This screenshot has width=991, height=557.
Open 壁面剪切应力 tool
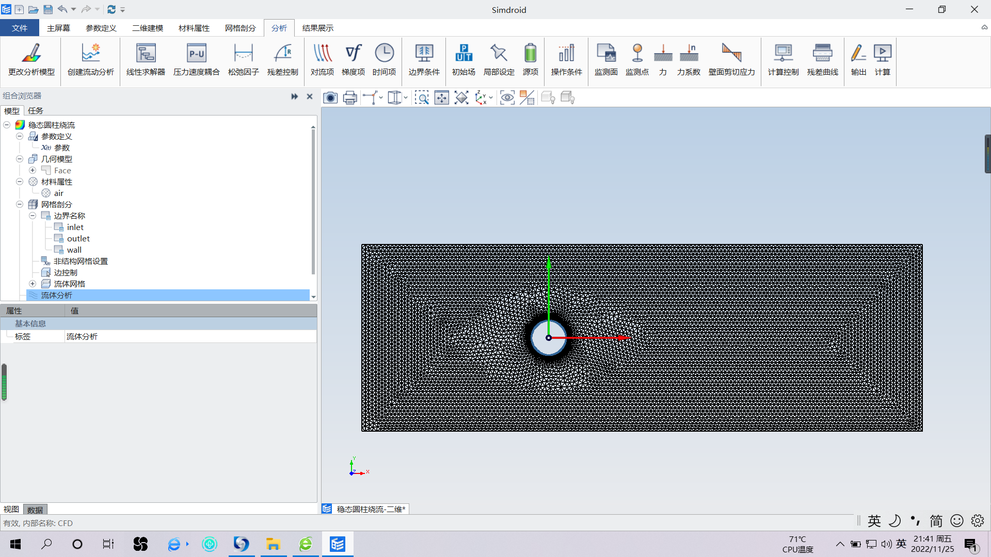(731, 60)
